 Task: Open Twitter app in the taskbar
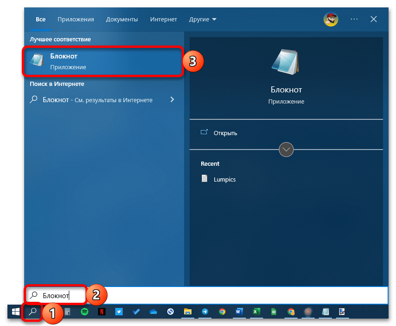[x=119, y=312]
